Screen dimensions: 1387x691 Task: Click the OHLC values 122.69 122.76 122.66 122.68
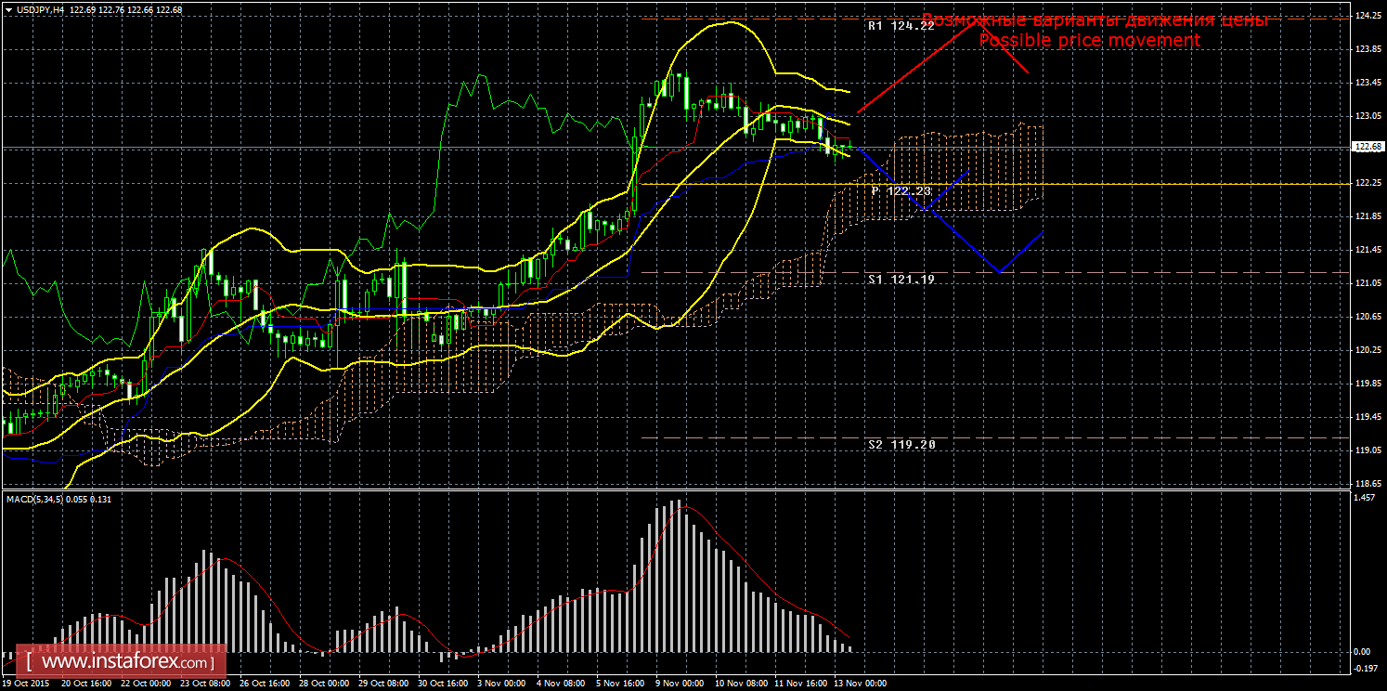pyautogui.click(x=126, y=9)
